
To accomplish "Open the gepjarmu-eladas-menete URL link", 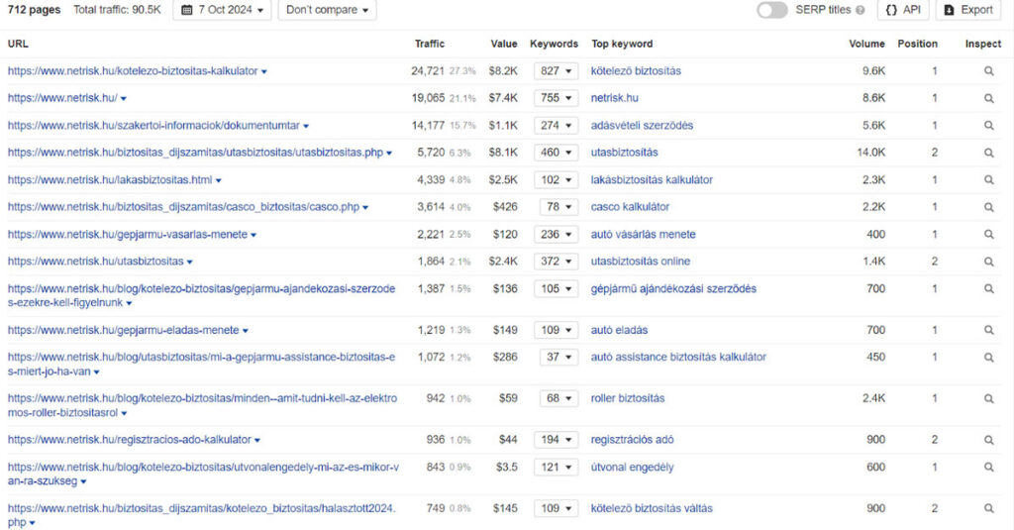I will click(124, 330).
